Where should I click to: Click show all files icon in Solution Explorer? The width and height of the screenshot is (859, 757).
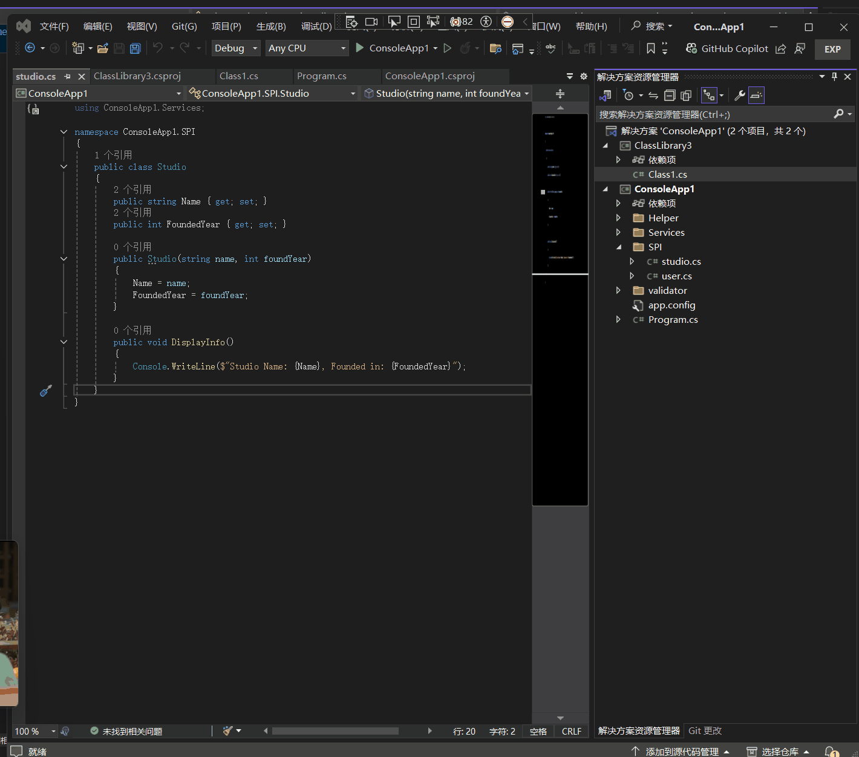686,95
